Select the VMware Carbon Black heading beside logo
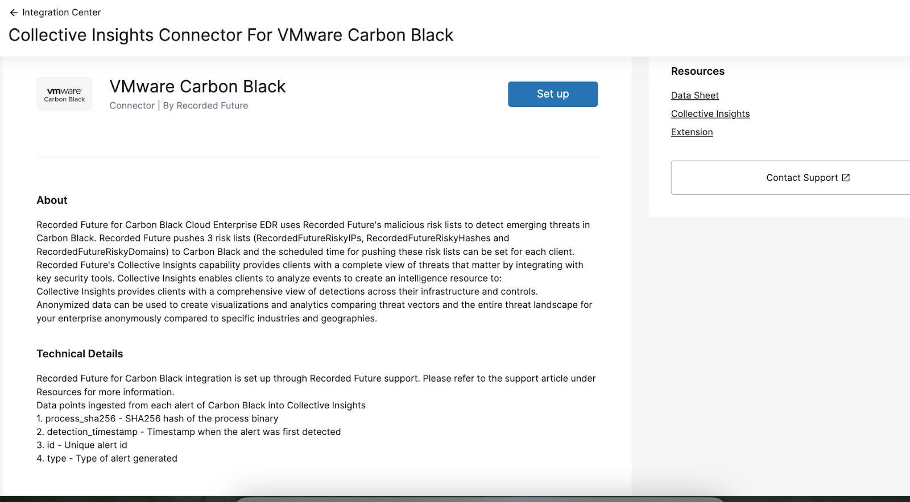The image size is (910, 502). pos(197,86)
